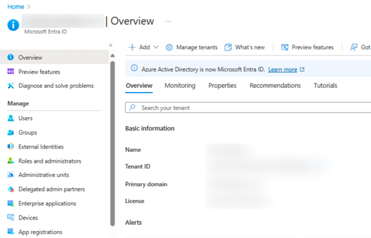Click the License label
The height and width of the screenshot is (238, 371).
[134, 201]
